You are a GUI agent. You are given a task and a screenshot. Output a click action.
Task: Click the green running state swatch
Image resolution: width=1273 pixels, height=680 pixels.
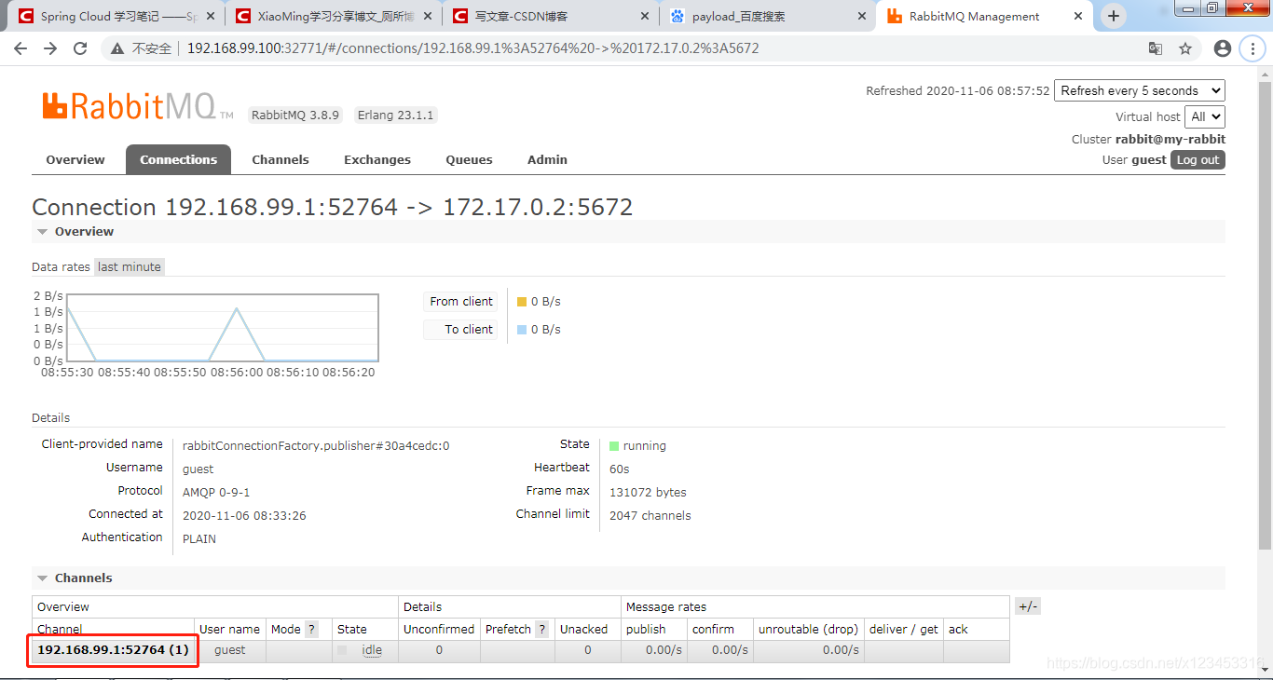click(614, 446)
